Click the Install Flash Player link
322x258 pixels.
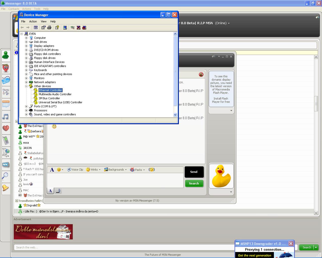pos(221,100)
